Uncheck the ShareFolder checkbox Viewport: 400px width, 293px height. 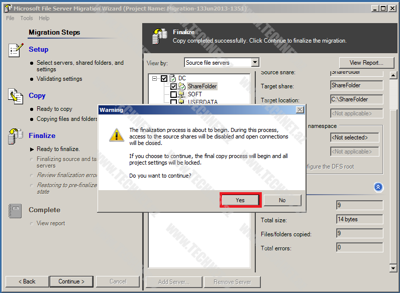pos(173,86)
